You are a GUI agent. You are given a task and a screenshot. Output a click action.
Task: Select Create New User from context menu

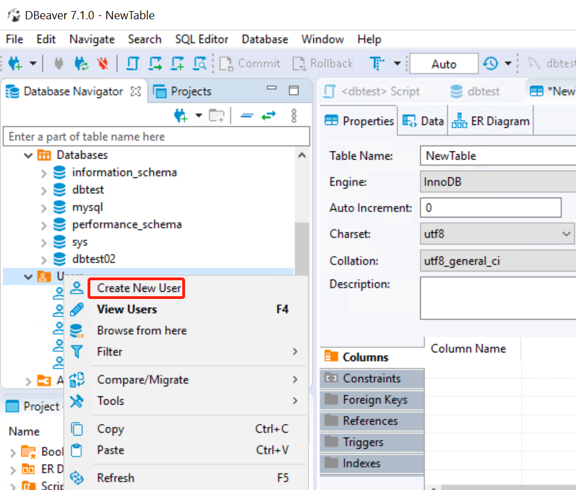[x=139, y=288]
